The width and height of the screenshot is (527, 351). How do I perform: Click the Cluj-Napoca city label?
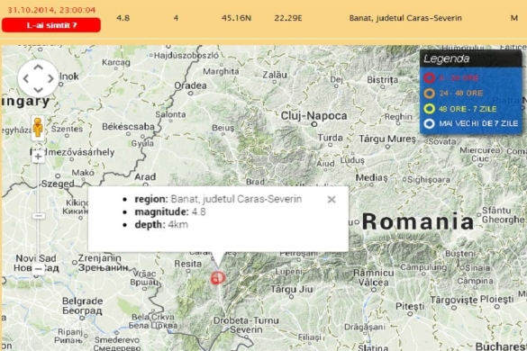[313, 116]
